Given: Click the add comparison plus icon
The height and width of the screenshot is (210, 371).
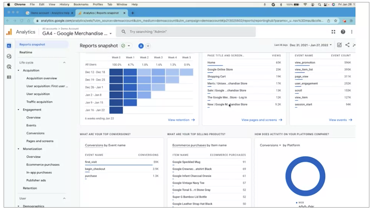Looking at the screenshot, I should pos(148,46).
